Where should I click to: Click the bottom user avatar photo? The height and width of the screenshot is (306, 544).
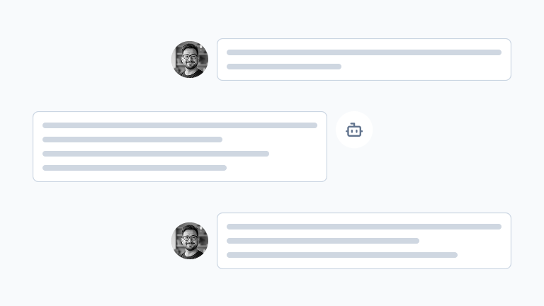click(190, 241)
